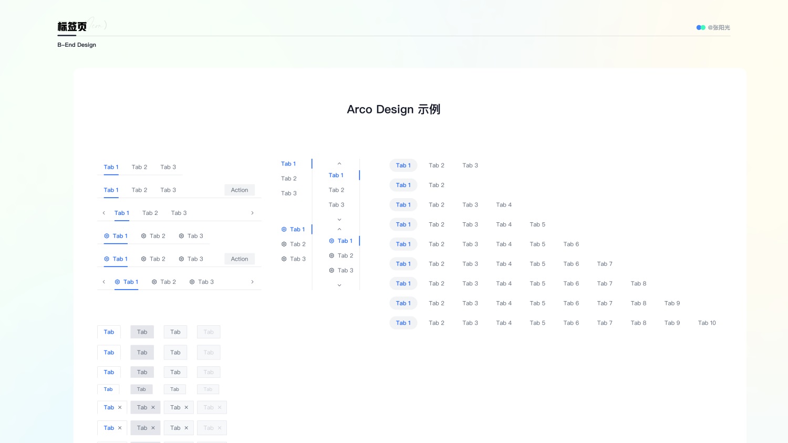Viewport: 788px width, 443px height.
Task: Click down chevron below the gear-icon vertical tabs
Action: click(339, 285)
